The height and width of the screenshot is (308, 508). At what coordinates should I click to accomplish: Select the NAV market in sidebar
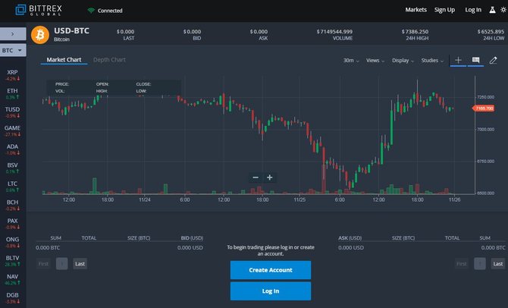pyautogui.click(x=12, y=279)
